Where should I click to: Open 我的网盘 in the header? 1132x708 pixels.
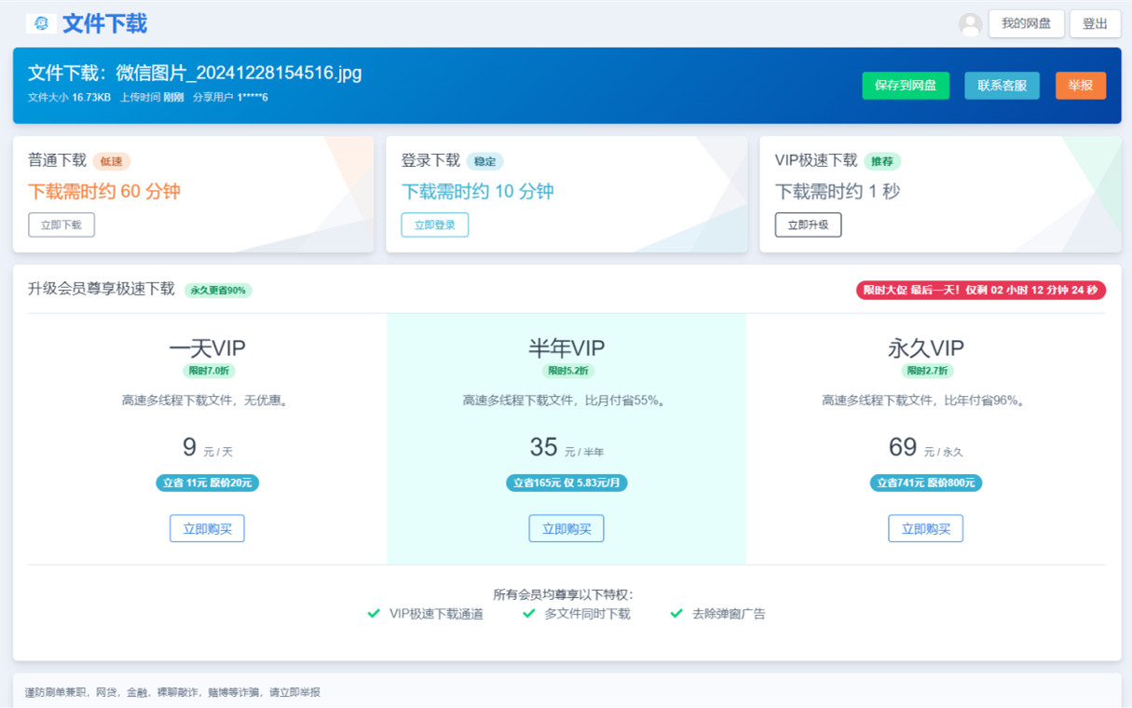(x=1026, y=23)
